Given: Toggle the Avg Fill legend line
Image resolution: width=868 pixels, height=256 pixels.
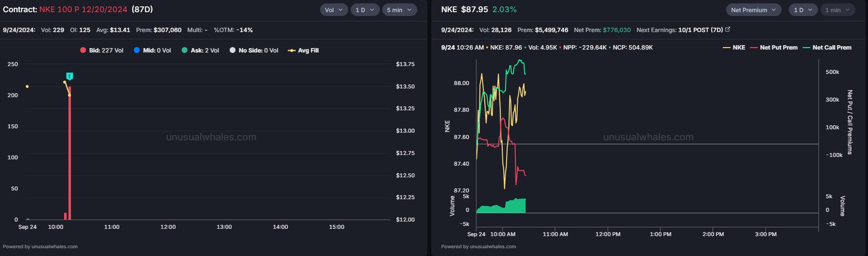Looking at the screenshot, I should pos(304,51).
